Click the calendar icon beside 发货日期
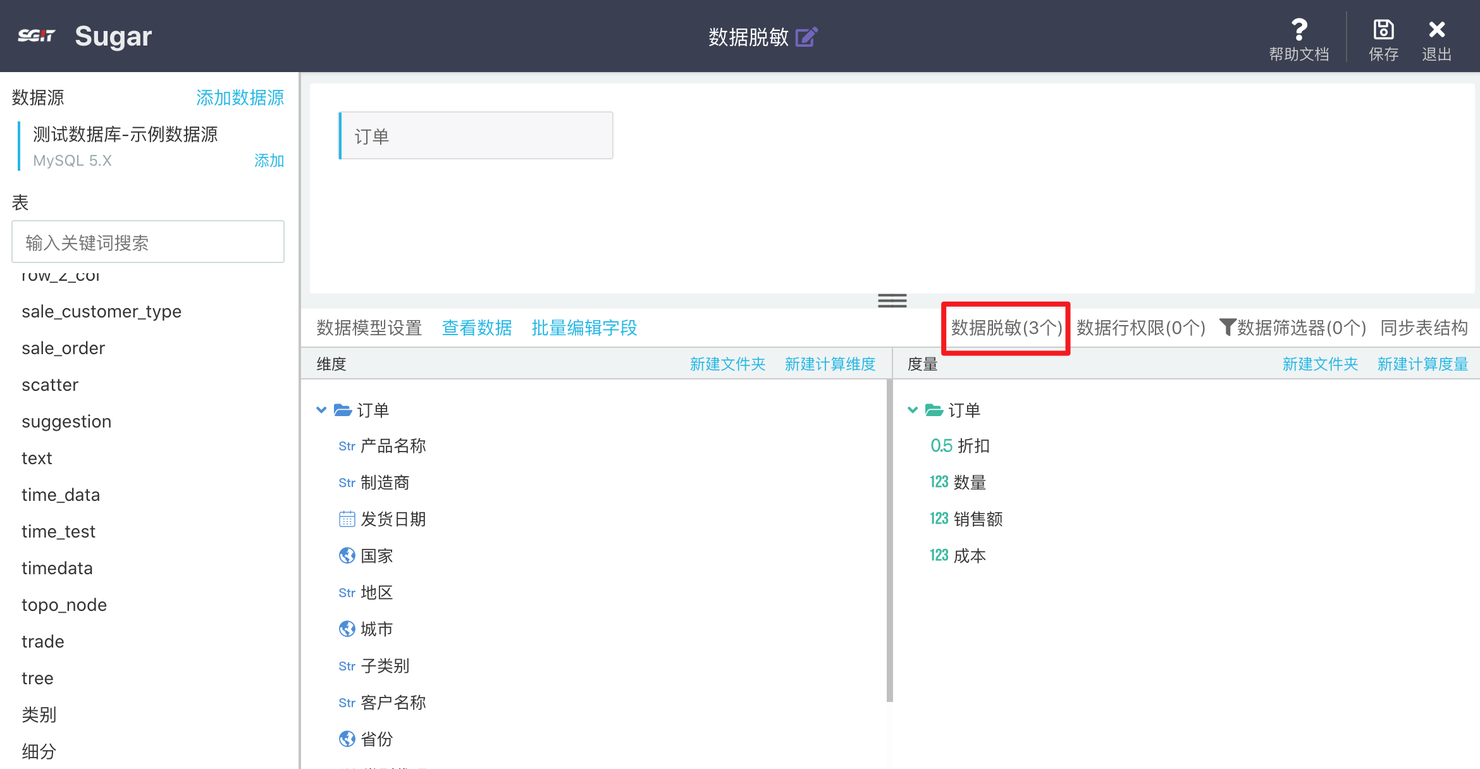The image size is (1480, 769). pos(347,519)
